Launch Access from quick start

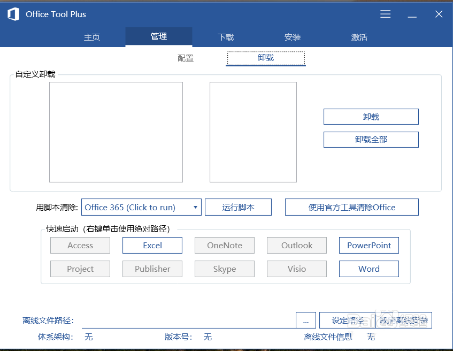point(80,246)
